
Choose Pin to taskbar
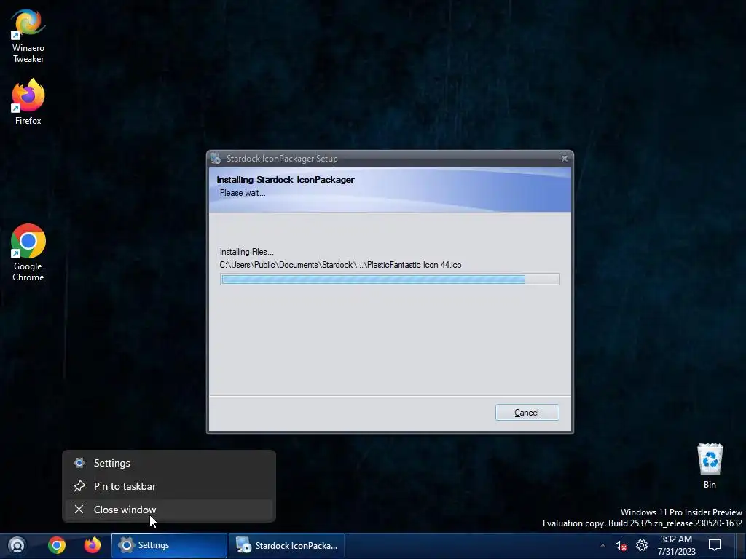click(169, 486)
